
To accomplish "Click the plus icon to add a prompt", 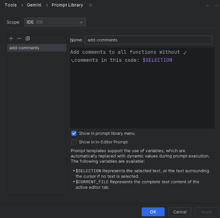I will click(11, 39).
